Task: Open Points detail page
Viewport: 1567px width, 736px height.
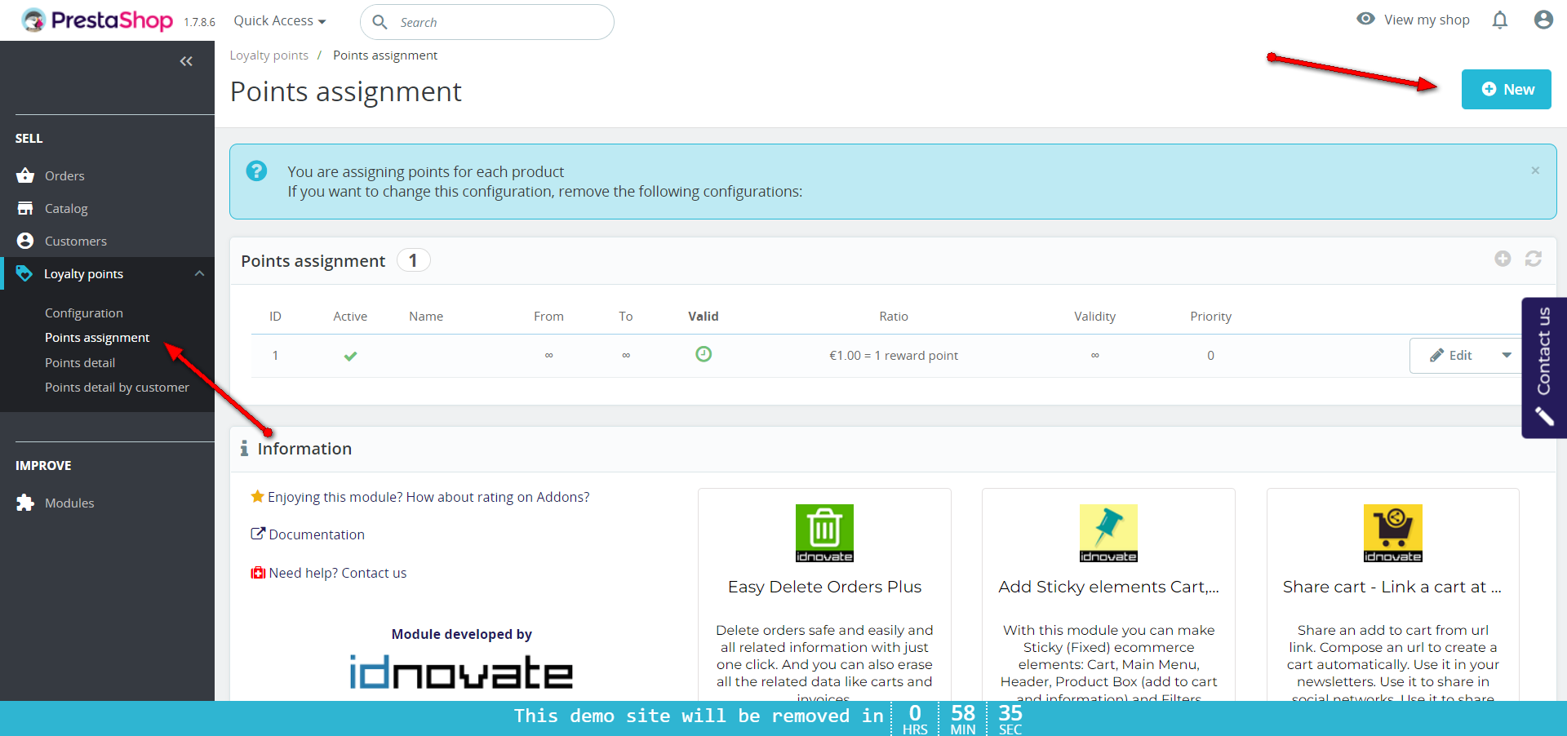Action: 80,362
